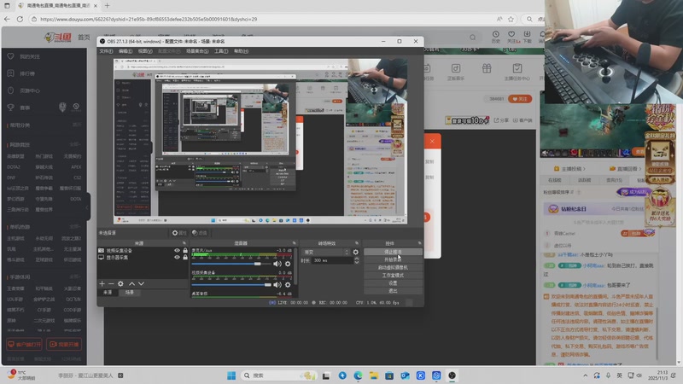Adjust the transition duration stepper arrows
The image size is (683, 384).
click(356, 260)
